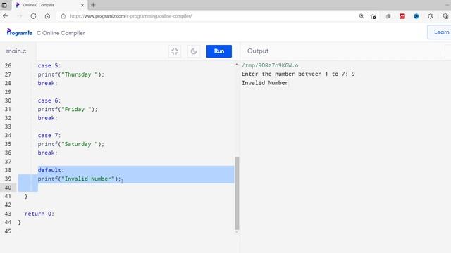
Task: Click the 'return 0;' line
Action: (x=39, y=214)
